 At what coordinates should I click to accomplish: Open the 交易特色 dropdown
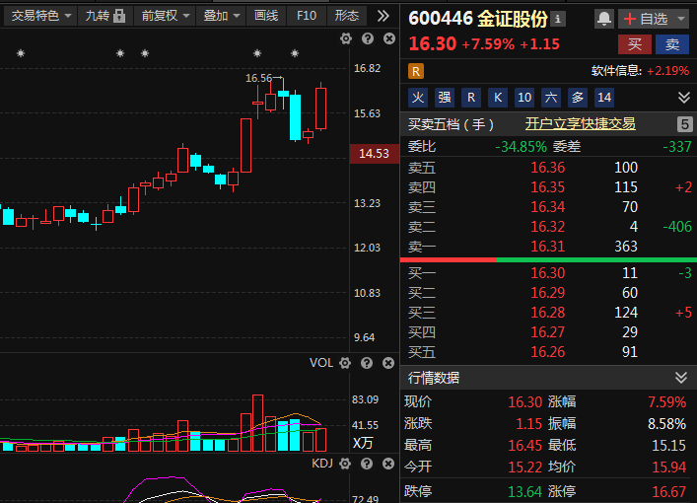(x=40, y=16)
